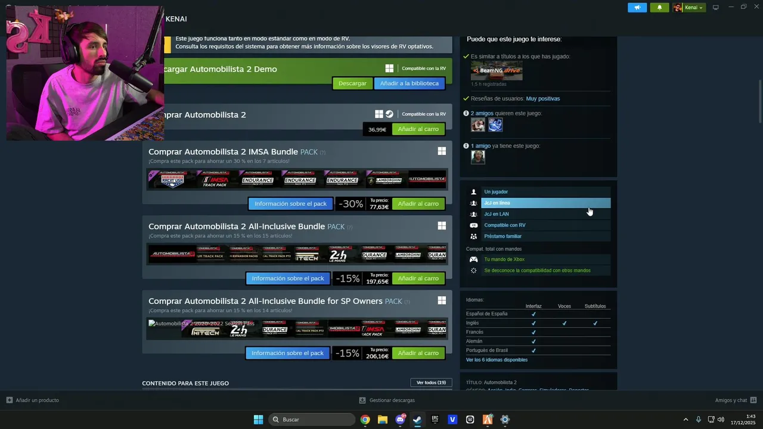
Task: Click Racin USA thumbnail in IMSA Bundle
Action: (172, 179)
